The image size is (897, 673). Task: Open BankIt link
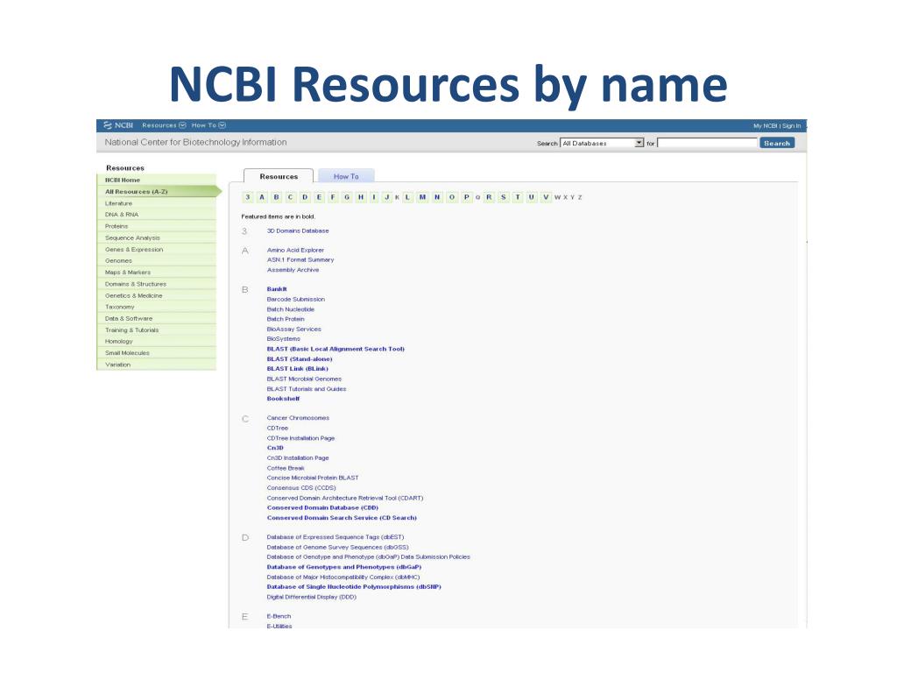[277, 289]
